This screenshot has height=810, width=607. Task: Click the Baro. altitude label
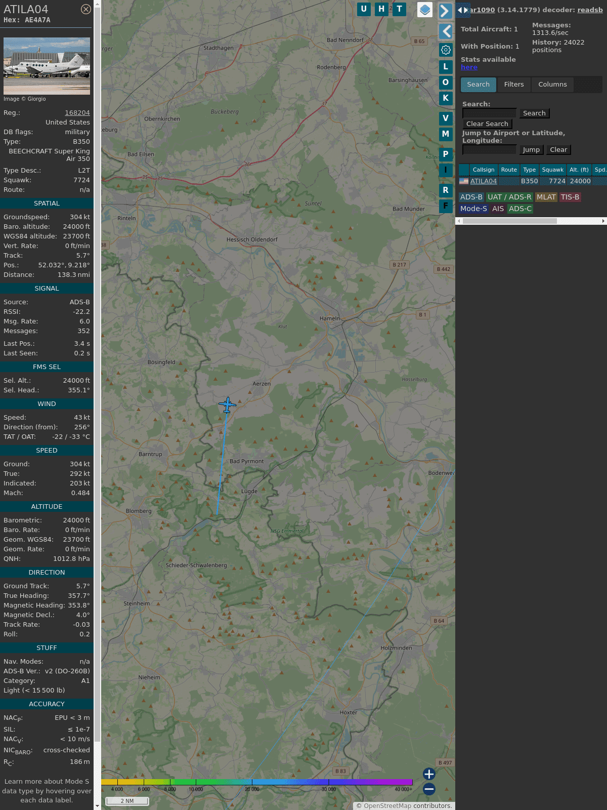coord(27,227)
